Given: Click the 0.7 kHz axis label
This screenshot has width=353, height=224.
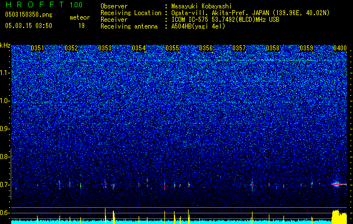Looking at the screenshot, I should [x=5, y=185].
